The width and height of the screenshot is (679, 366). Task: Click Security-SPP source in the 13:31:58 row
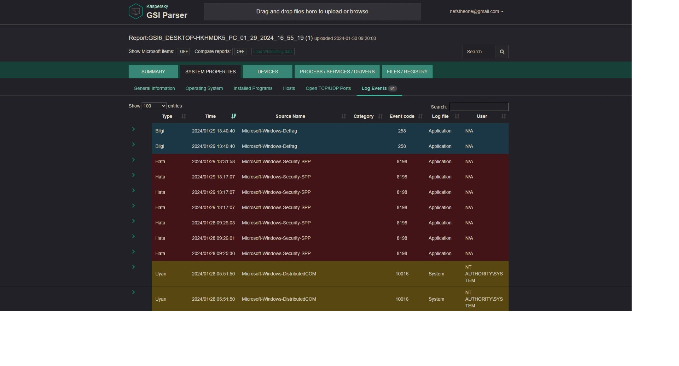tap(276, 161)
